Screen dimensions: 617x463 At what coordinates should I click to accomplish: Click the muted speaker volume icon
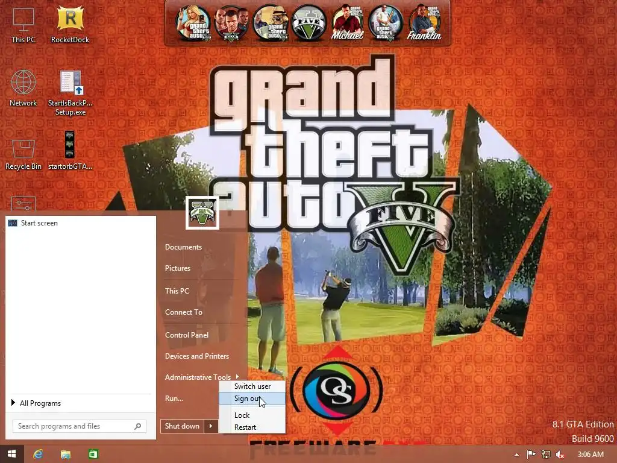pos(560,455)
